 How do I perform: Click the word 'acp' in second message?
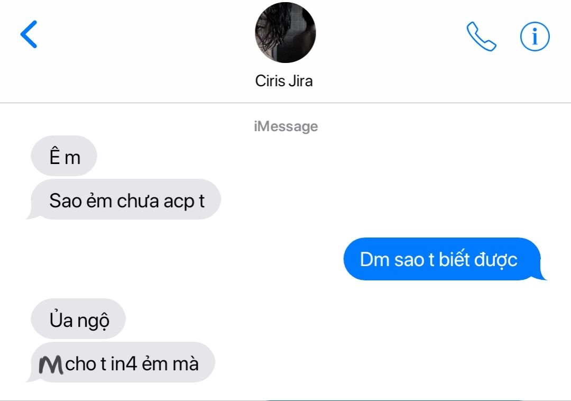[x=179, y=202]
